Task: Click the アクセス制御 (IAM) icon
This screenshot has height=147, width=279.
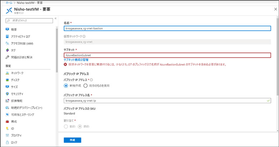Action: click(x=7, y=43)
